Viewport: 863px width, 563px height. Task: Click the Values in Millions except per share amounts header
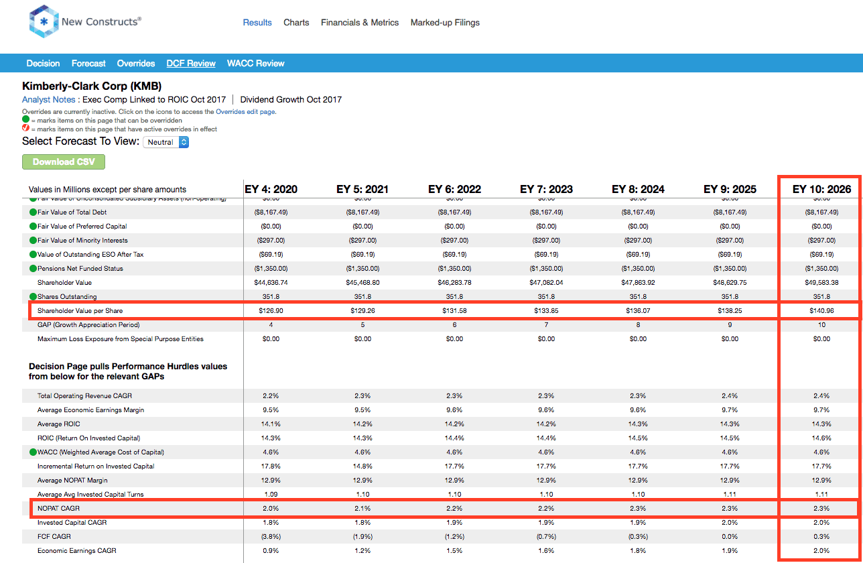pyautogui.click(x=108, y=190)
